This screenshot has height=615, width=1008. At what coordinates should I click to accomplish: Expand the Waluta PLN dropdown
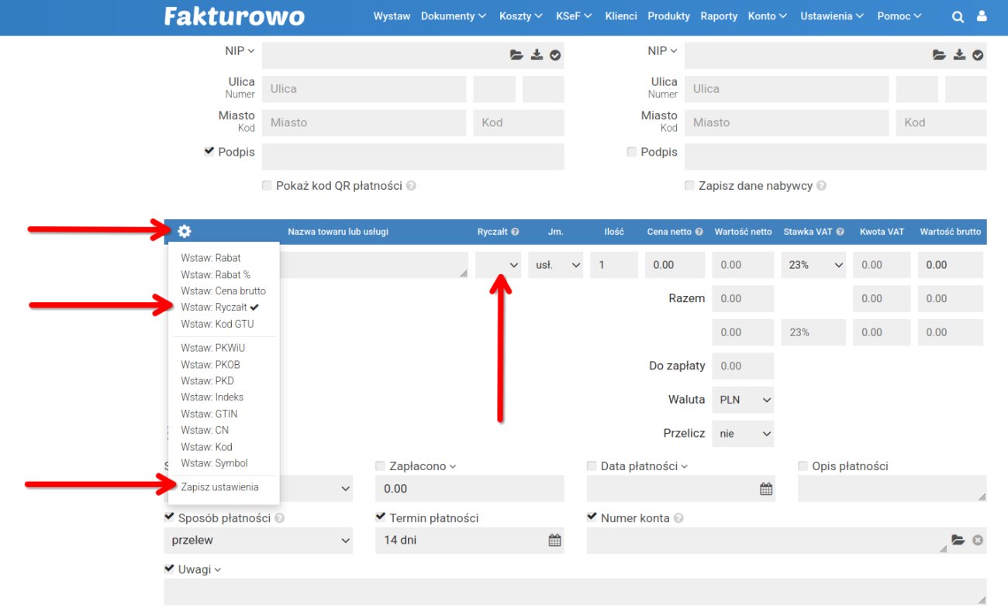[x=741, y=400]
